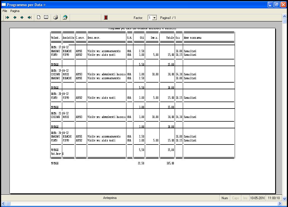Click the horizontal scrollbar thumb
Viewport: 288px width, 207px height.
click(x=8, y=203)
